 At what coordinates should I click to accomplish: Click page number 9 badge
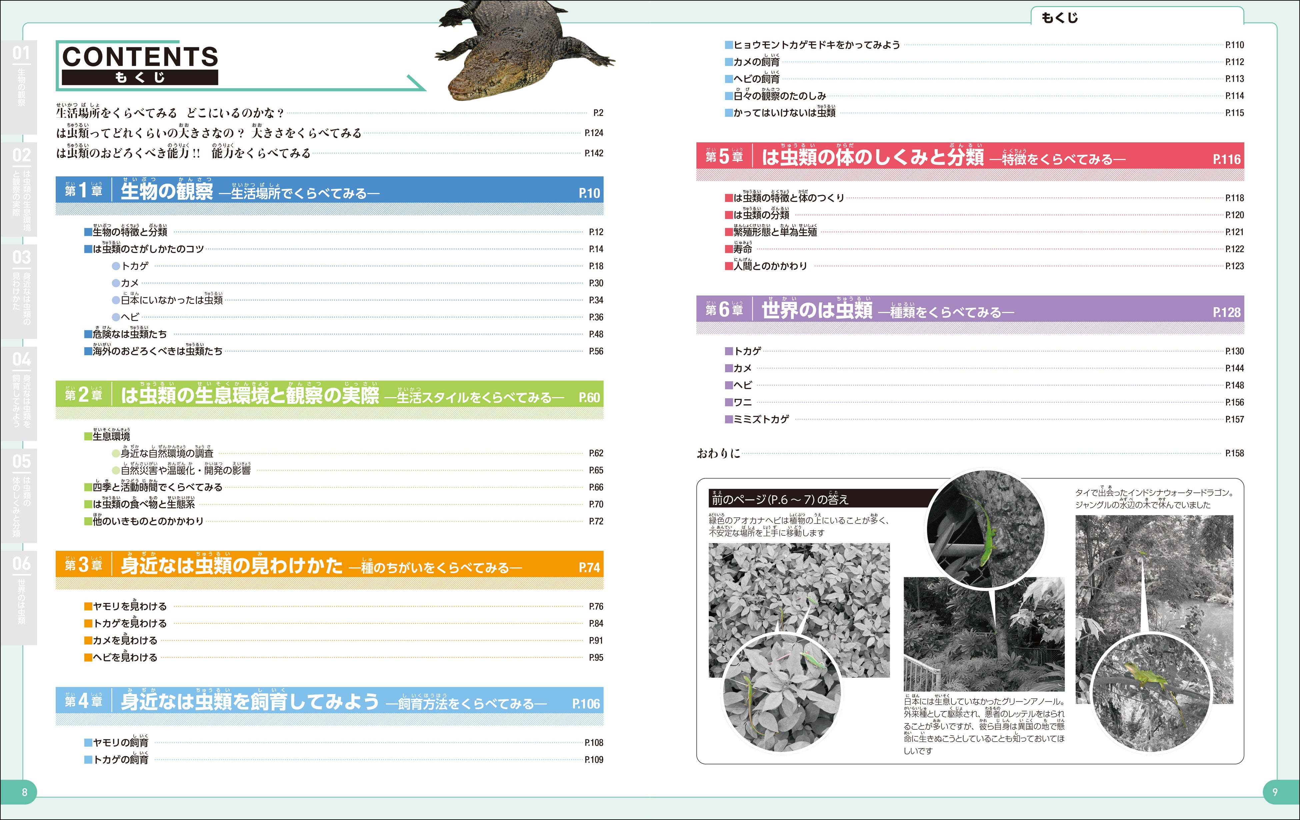(x=1275, y=792)
